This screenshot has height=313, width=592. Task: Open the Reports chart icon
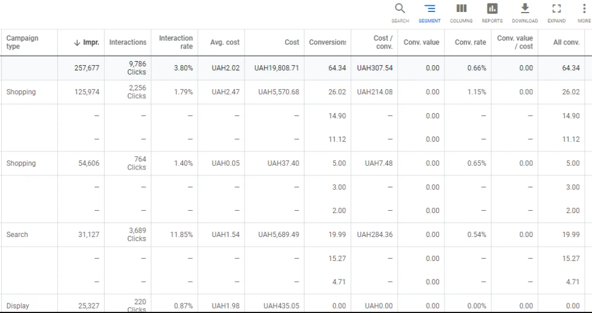coord(492,9)
